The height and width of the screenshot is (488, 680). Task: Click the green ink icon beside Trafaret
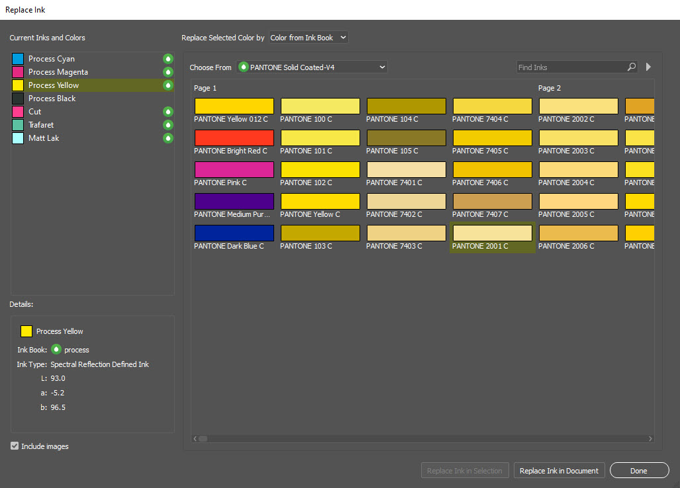click(168, 125)
